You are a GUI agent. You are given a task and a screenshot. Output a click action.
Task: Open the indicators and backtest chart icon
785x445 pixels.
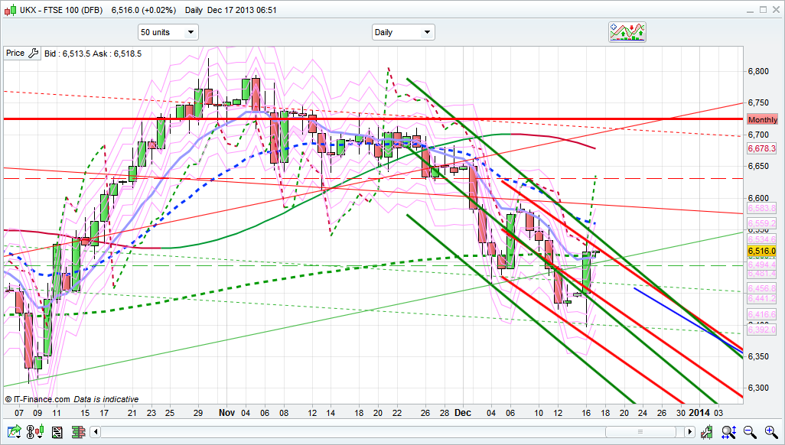pos(627,31)
